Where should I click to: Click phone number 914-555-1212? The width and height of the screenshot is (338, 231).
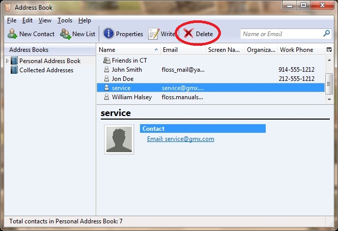pyautogui.click(x=296, y=70)
